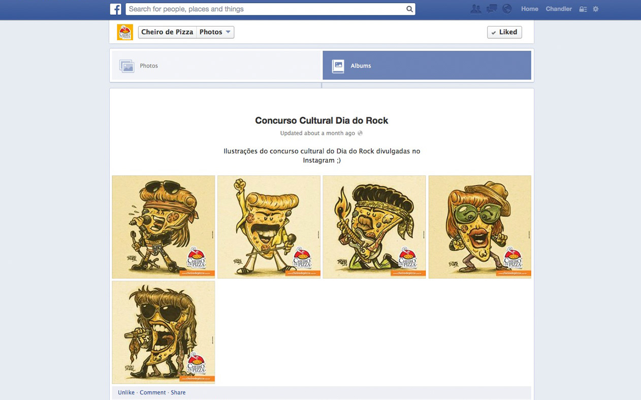Click the Cheiro de Pizza page name button
This screenshot has width=641, height=400.
coord(167,32)
